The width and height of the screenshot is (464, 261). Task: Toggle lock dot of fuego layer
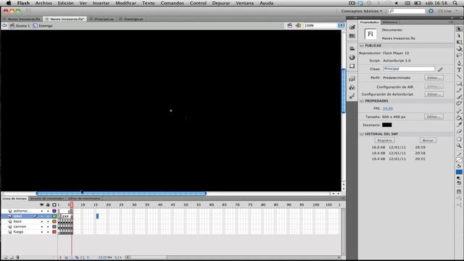point(48,232)
